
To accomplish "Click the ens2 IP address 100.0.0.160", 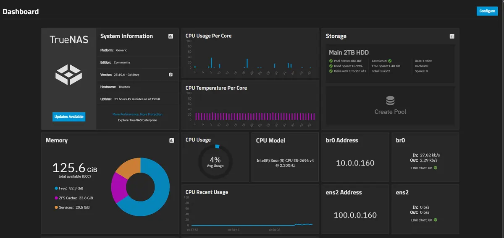I will [355, 215].
